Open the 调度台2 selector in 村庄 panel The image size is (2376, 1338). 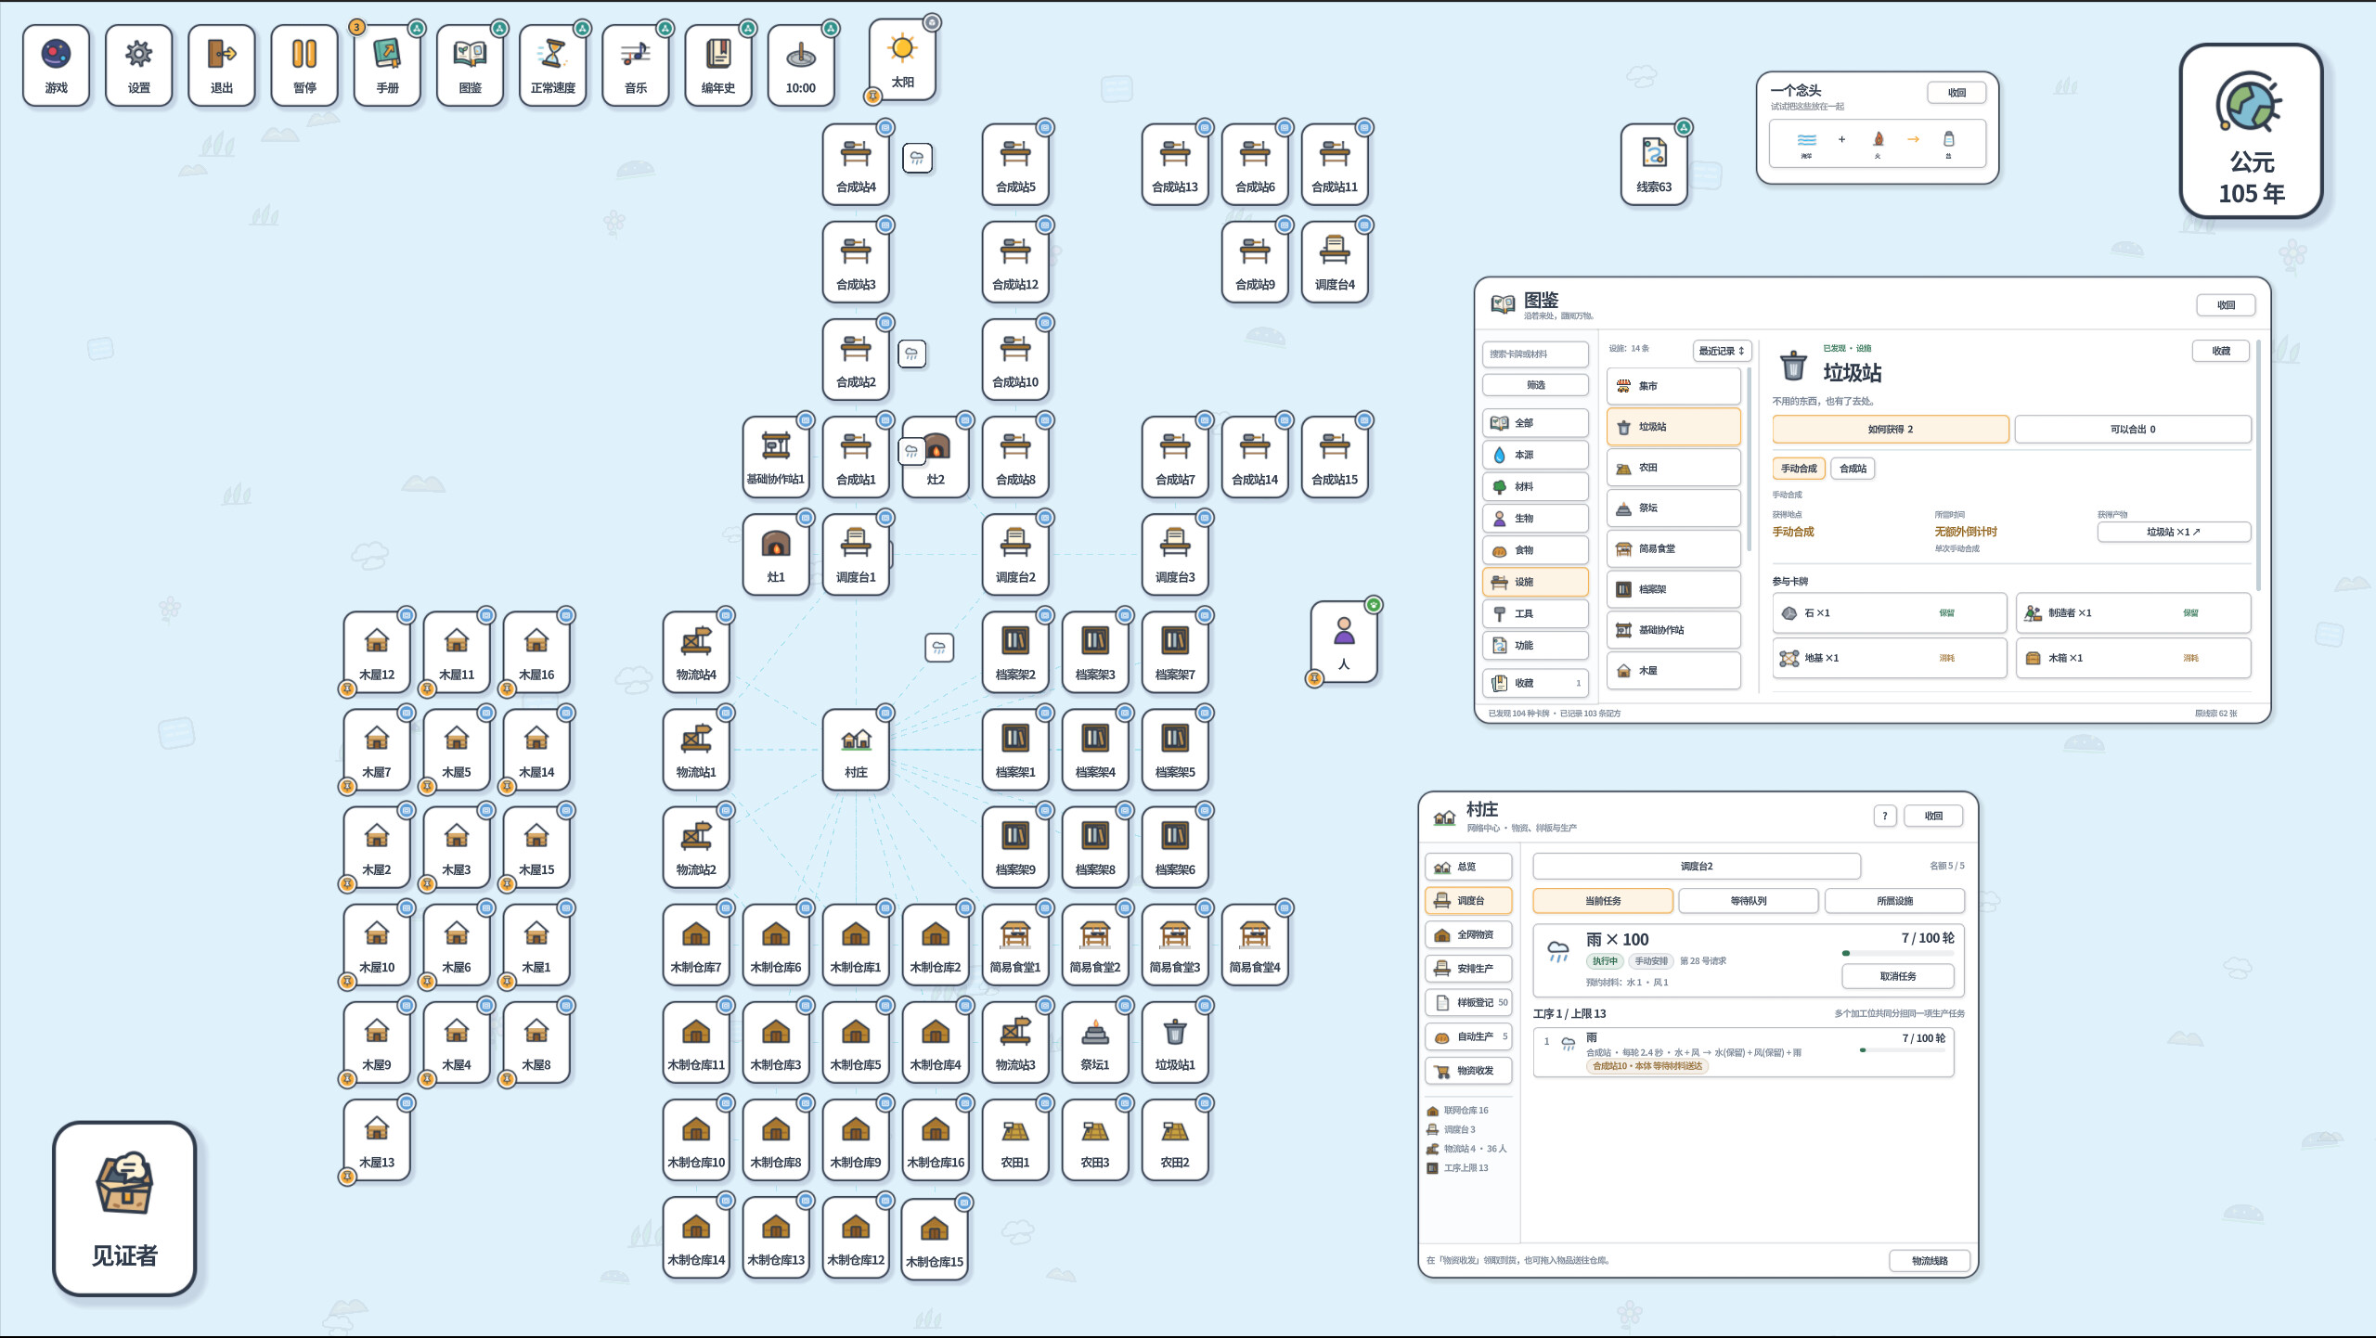click(x=1697, y=866)
